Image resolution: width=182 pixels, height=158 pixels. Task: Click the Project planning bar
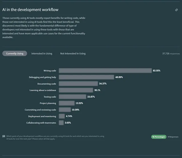(x=67, y=103)
